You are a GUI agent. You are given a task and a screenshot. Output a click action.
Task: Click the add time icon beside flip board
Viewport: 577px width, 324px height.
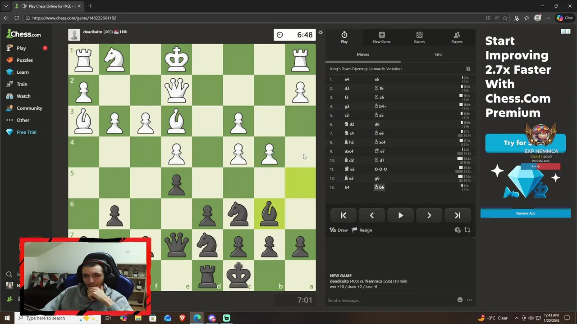458,230
